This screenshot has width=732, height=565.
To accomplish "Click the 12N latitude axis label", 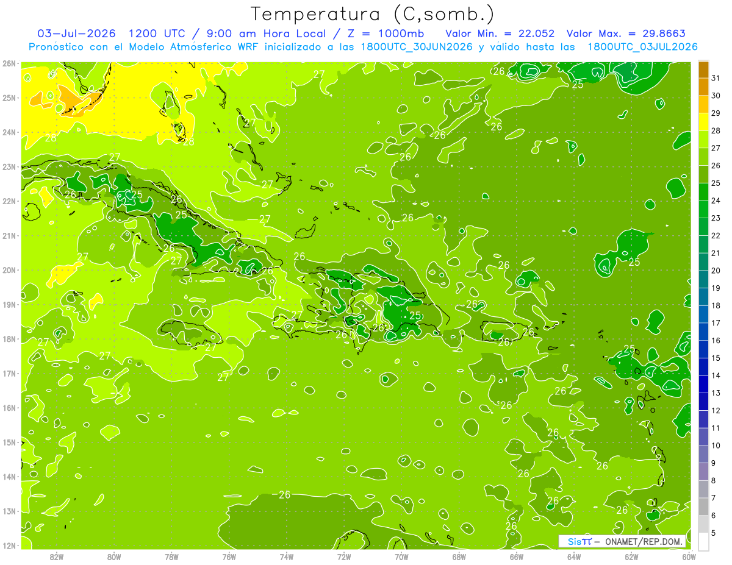I will point(9,545).
